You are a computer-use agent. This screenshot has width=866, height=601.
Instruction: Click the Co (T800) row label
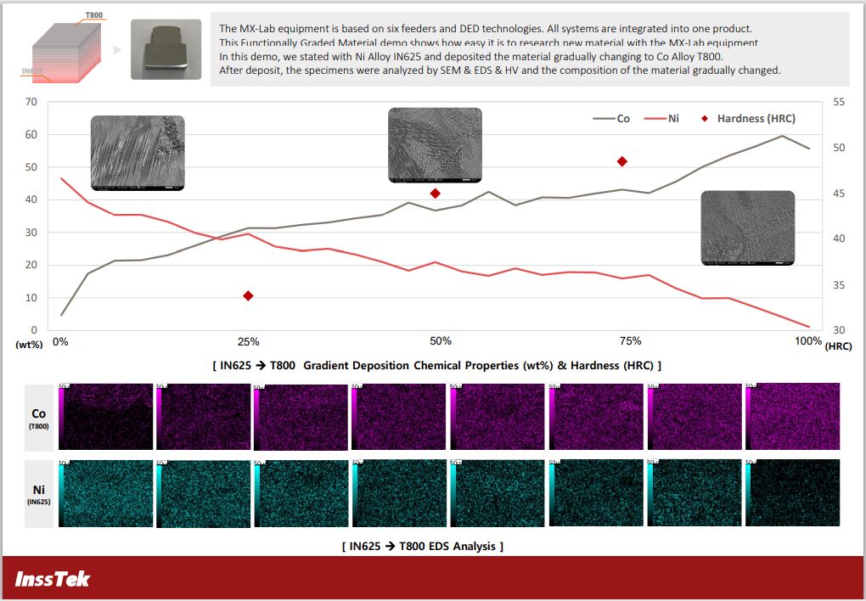pyautogui.click(x=39, y=418)
